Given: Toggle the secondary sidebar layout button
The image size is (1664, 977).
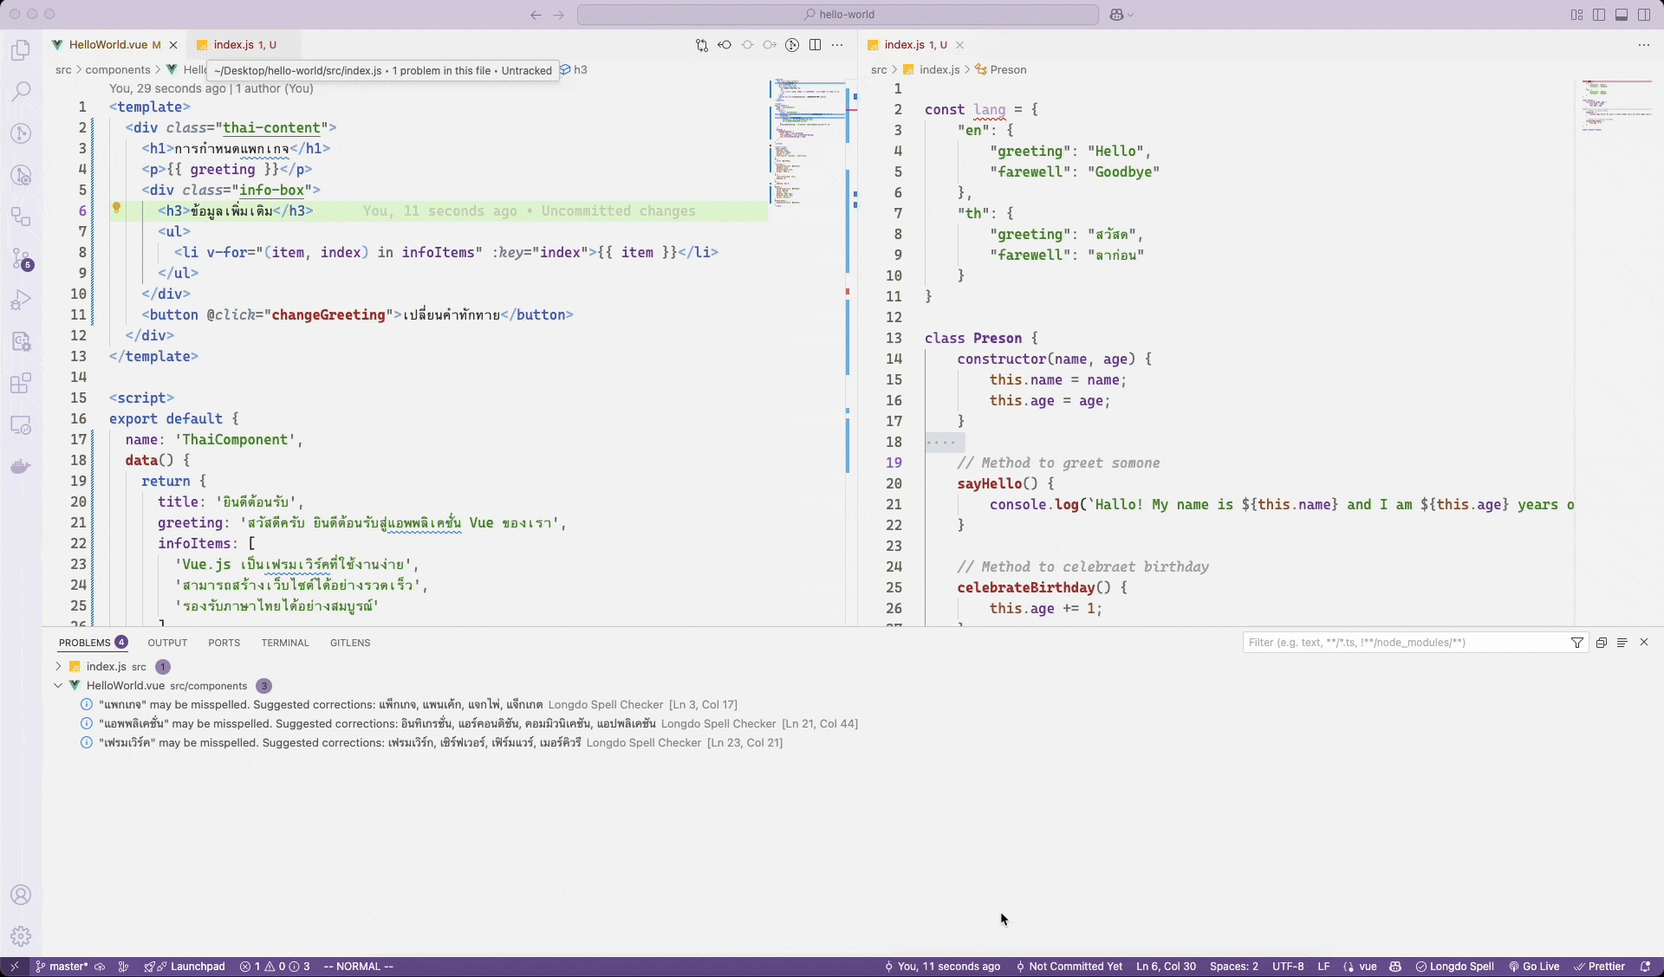Looking at the screenshot, I should coord(1644,15).
